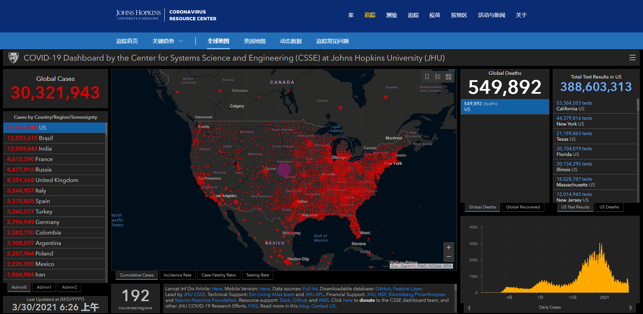Select the yellow highlighted 追踪 nav item
The width and height of the screenshot is (643, 314).
370,15
